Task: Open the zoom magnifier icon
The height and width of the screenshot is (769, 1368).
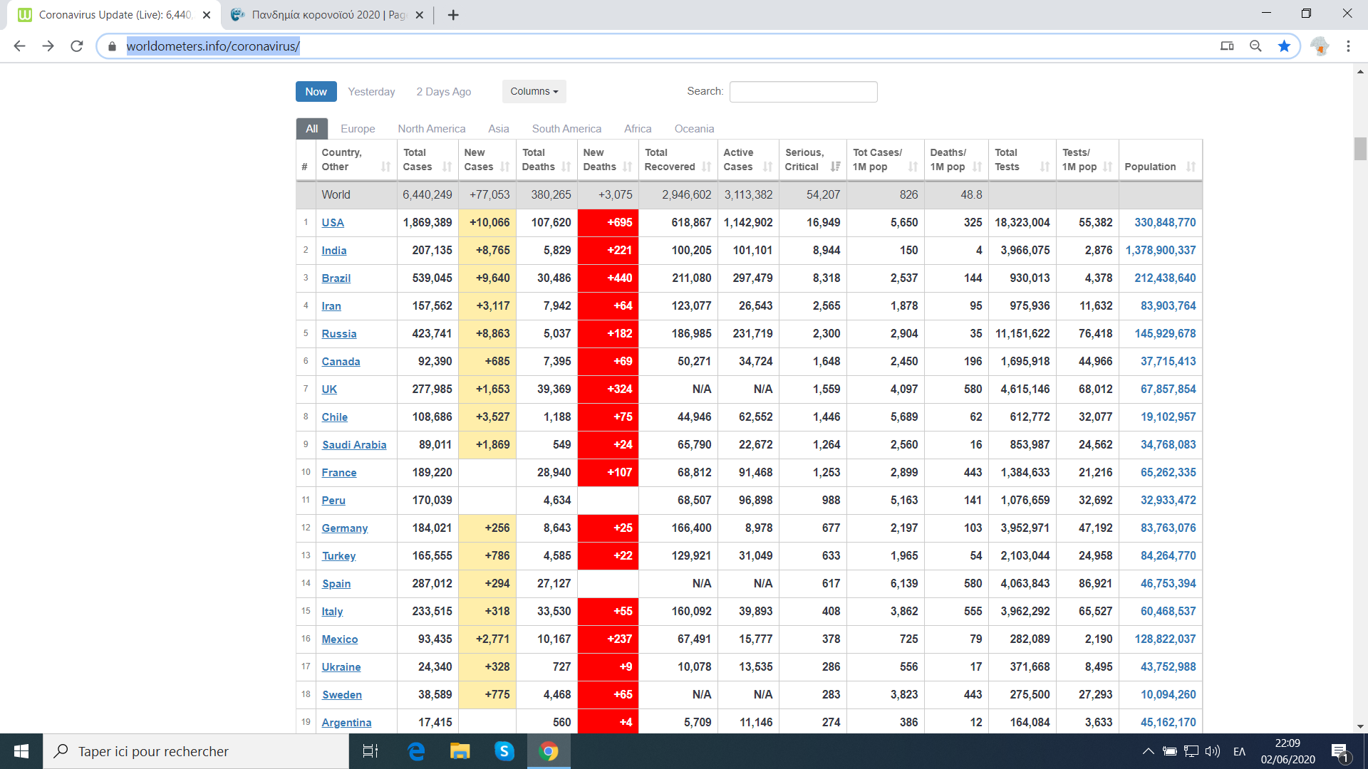Action: 1255,46
